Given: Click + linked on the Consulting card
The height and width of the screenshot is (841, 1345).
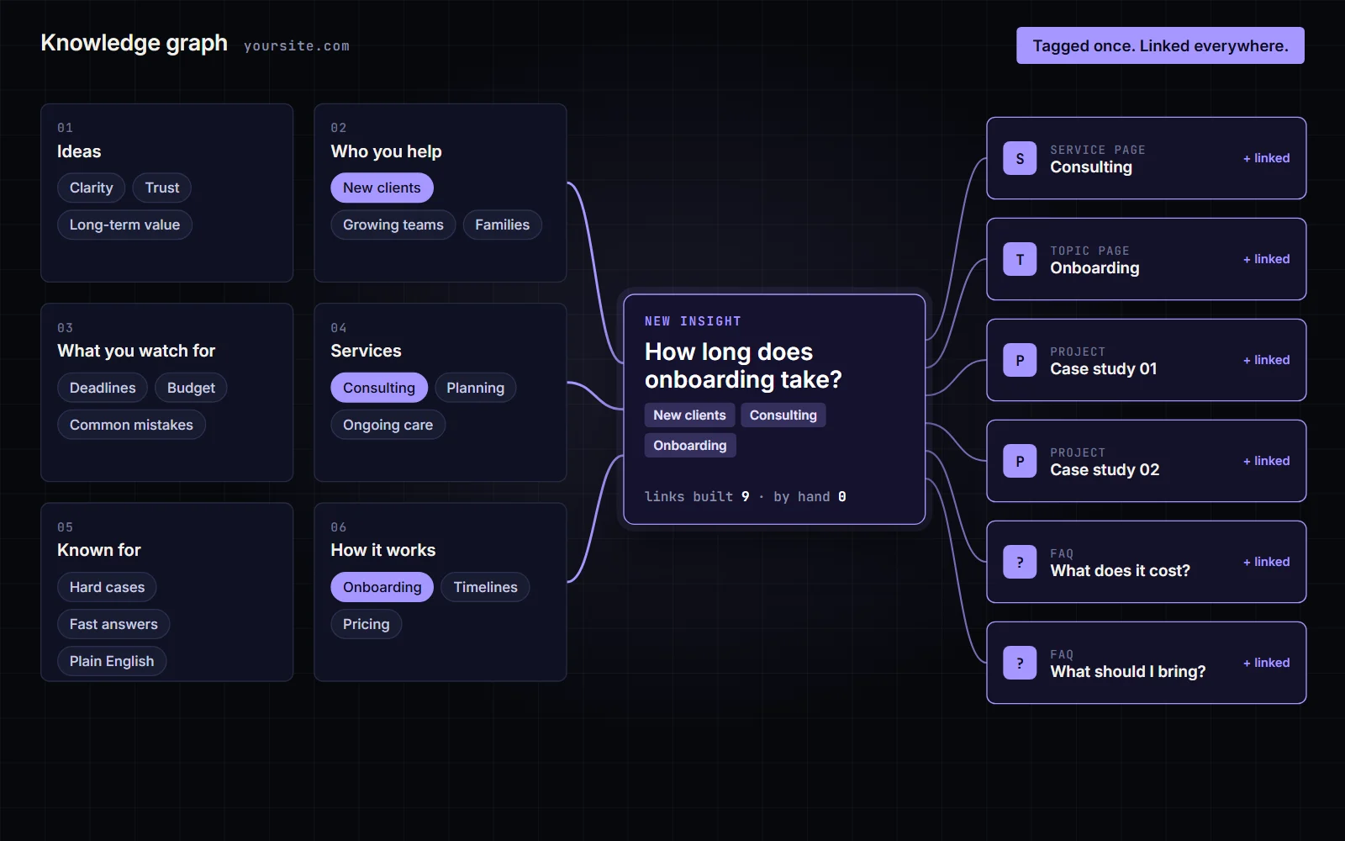Looking at the screenshot, I should pyautogui.click(x=1266, y=158).
